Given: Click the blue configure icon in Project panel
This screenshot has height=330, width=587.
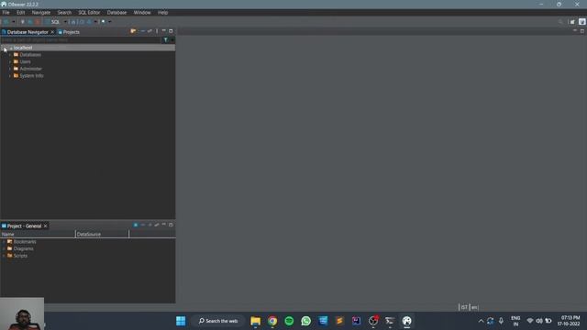Looking at the screenshot, I should pos(136,225).
